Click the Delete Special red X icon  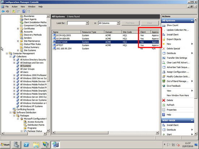(164, 49)
